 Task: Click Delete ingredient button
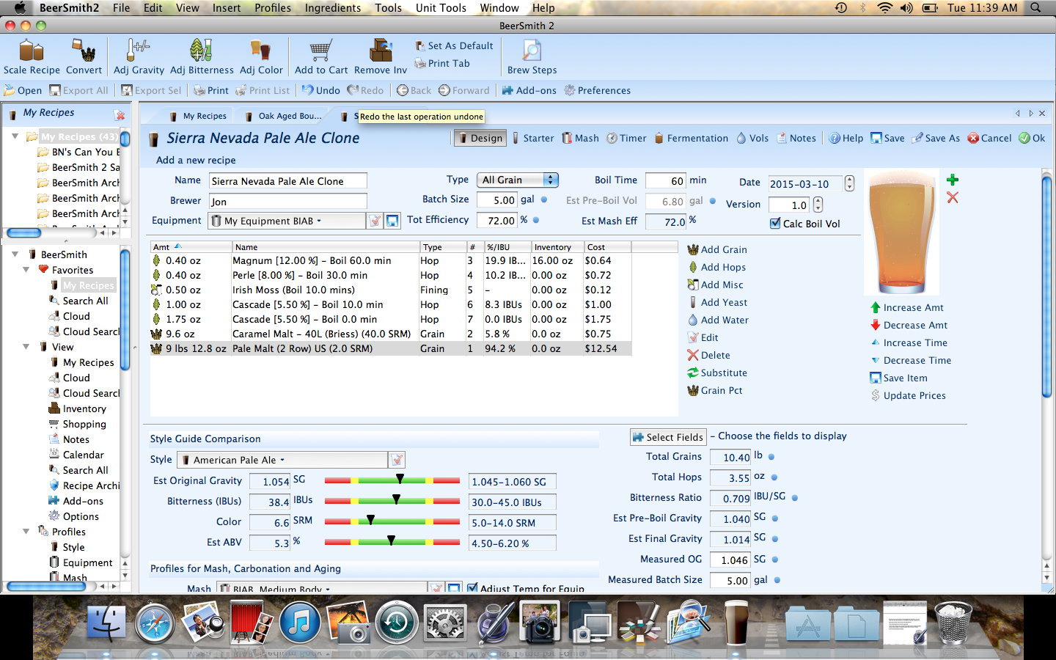pos(708,355)
